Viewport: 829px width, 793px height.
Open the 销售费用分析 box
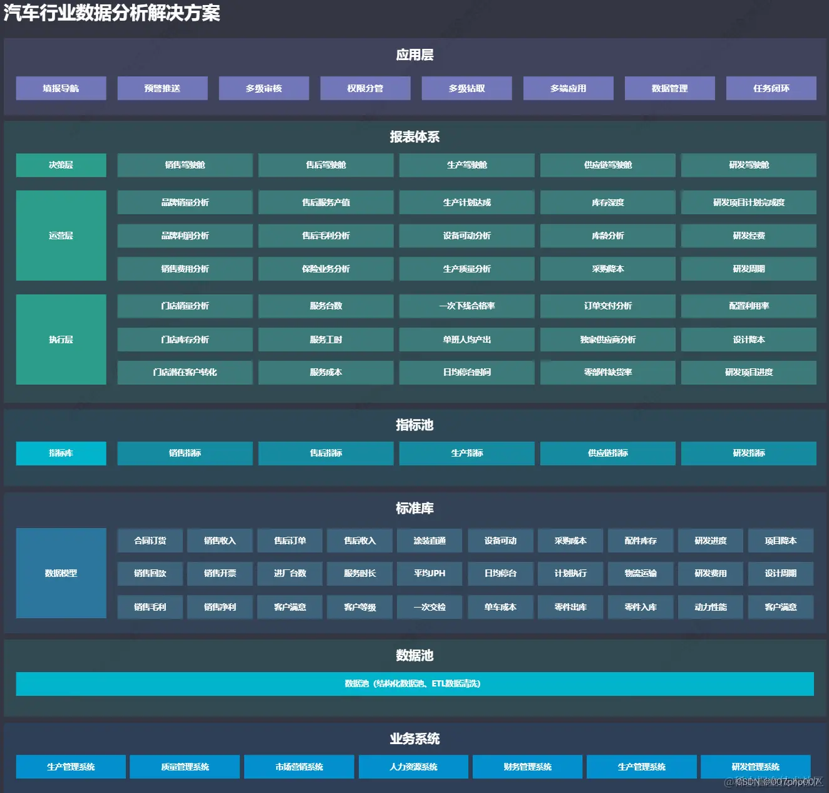click(185, 269)
